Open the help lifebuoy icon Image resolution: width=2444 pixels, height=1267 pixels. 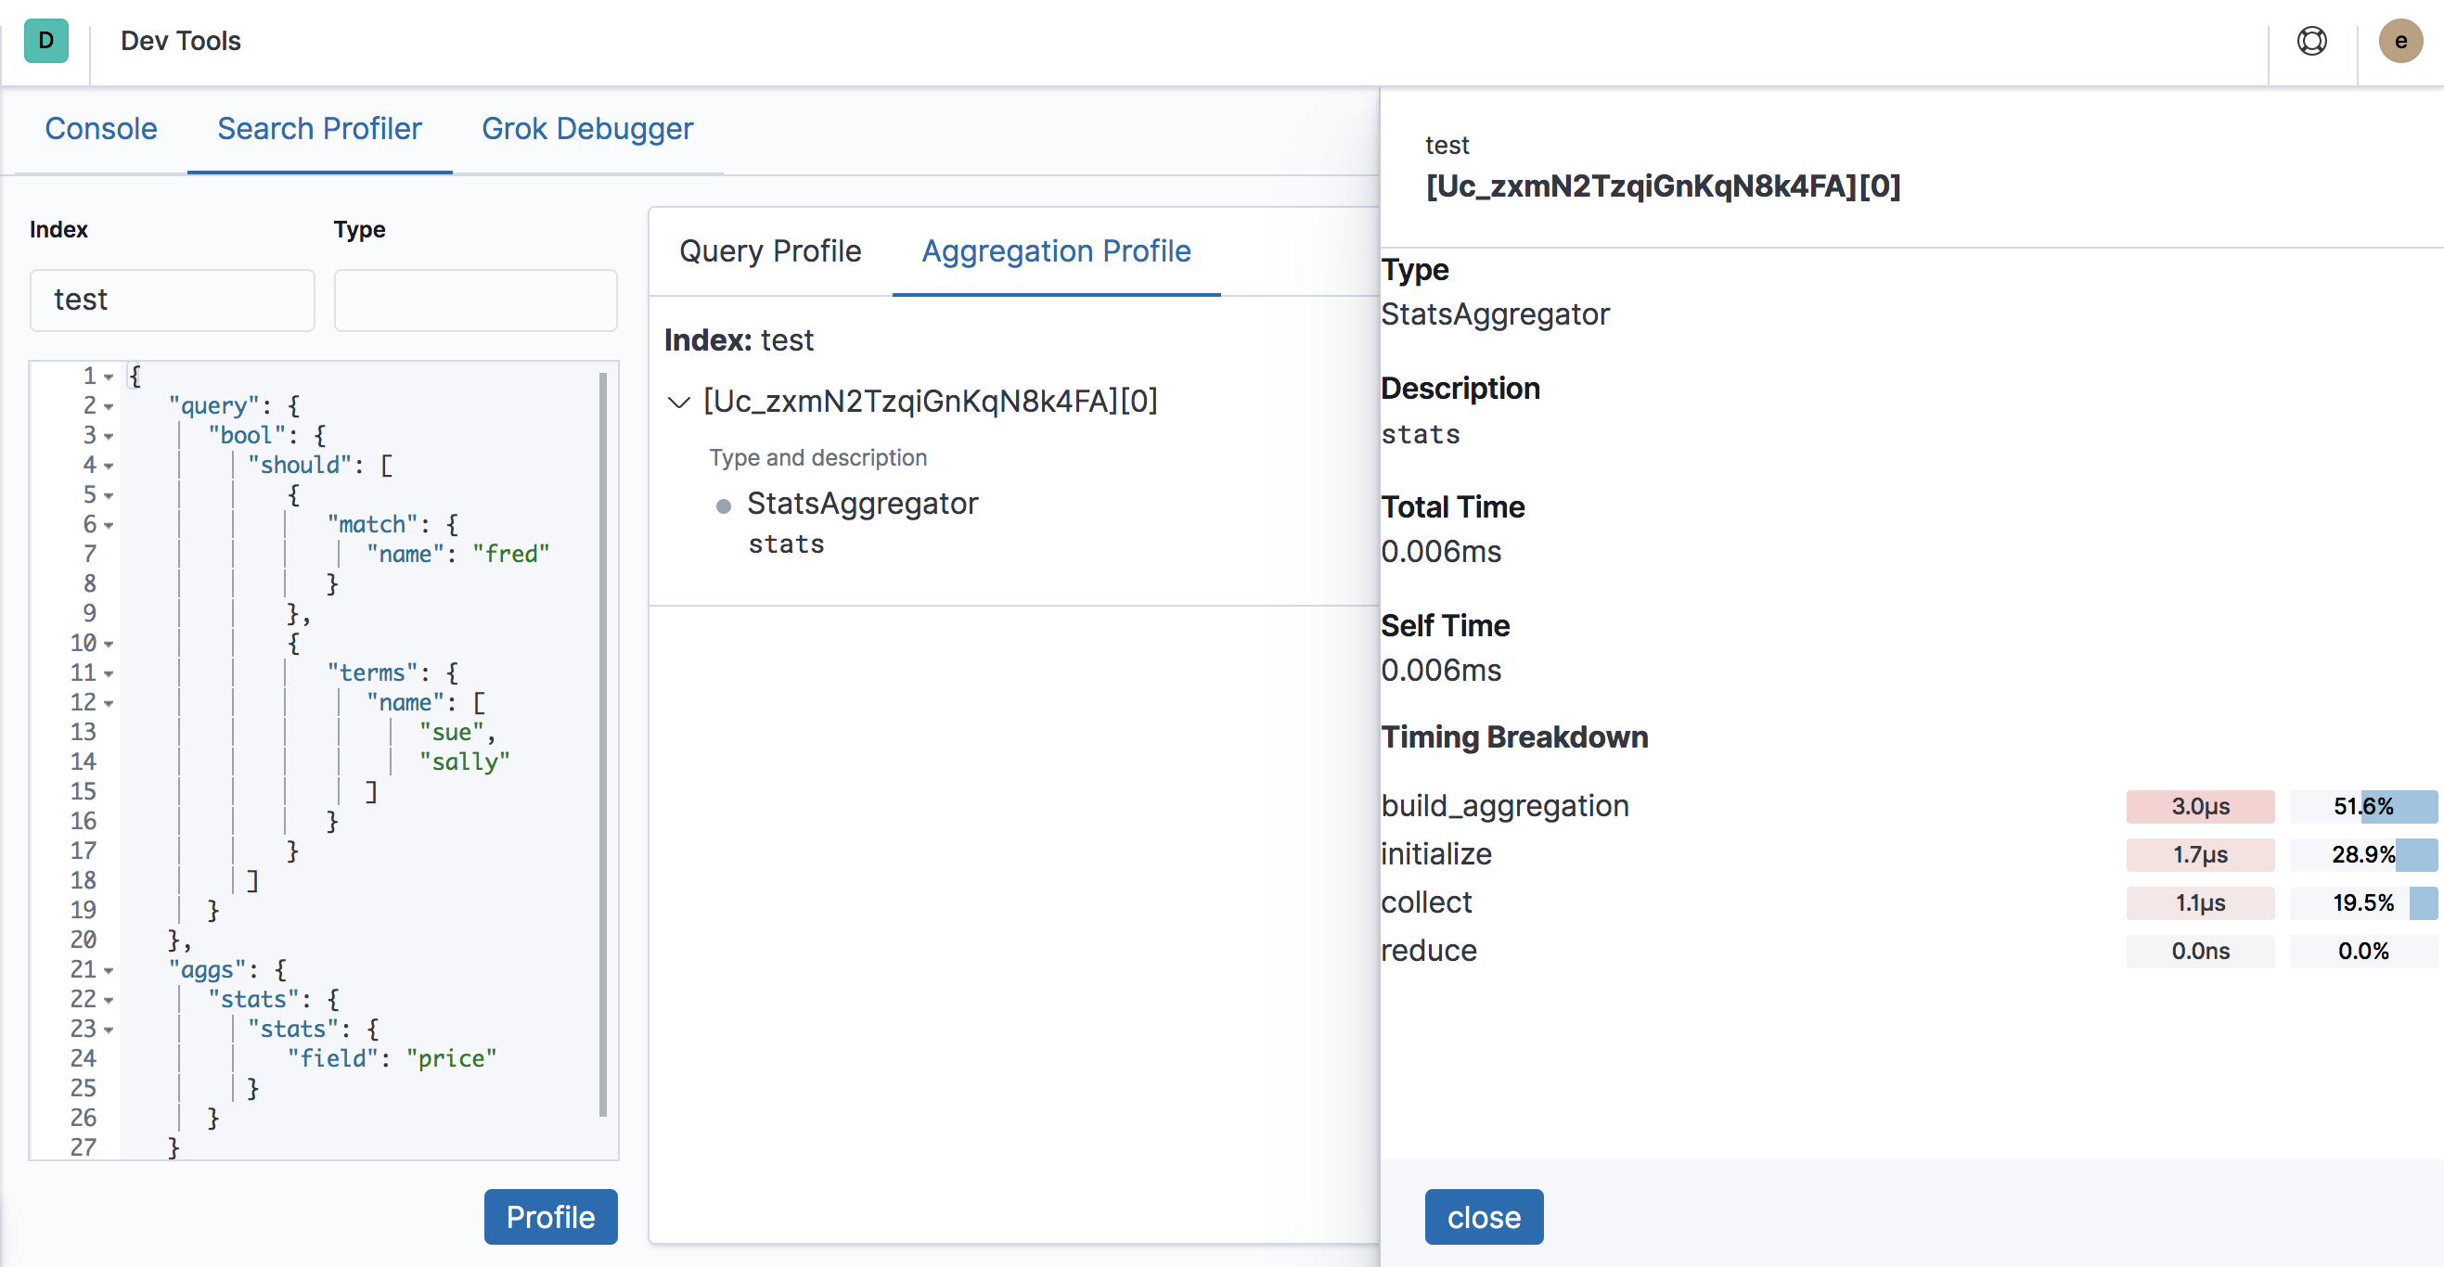point(2311,41)
